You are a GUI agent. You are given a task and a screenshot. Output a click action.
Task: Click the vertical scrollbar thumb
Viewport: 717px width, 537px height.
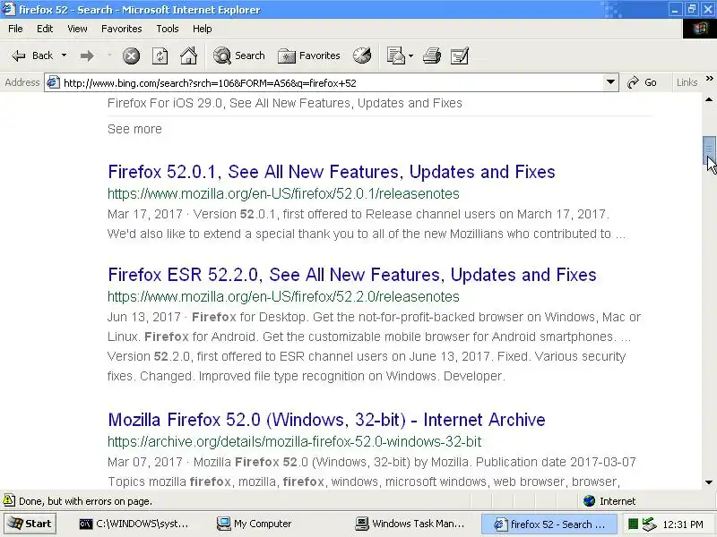click(x=709, y=149)
